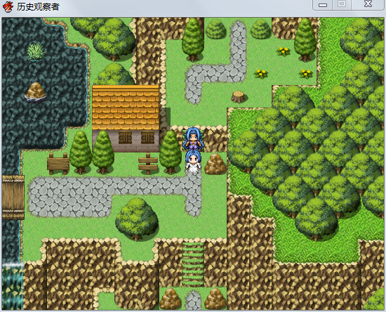Click the grass tuft in the pond
Image resolution: width=386 pixels, height=312 pixels.
(36, 51)
